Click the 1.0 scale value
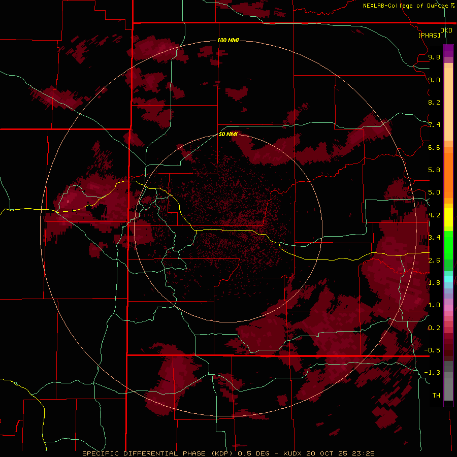The width and height of the screenshot is (457, 457). 434,305
